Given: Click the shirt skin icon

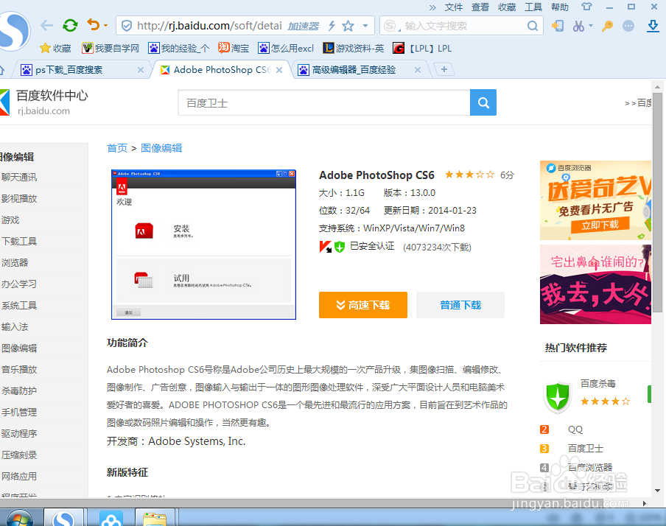Looking at the screenshot, I should point(586,7).
